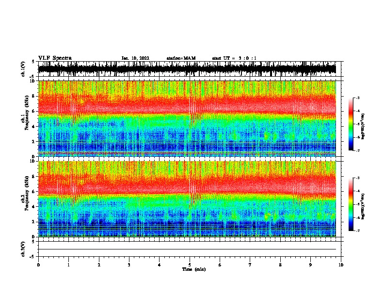The image size is (384, 297).
Task: Click the "station=MAM" header label
Action: (x=181, y=58)
